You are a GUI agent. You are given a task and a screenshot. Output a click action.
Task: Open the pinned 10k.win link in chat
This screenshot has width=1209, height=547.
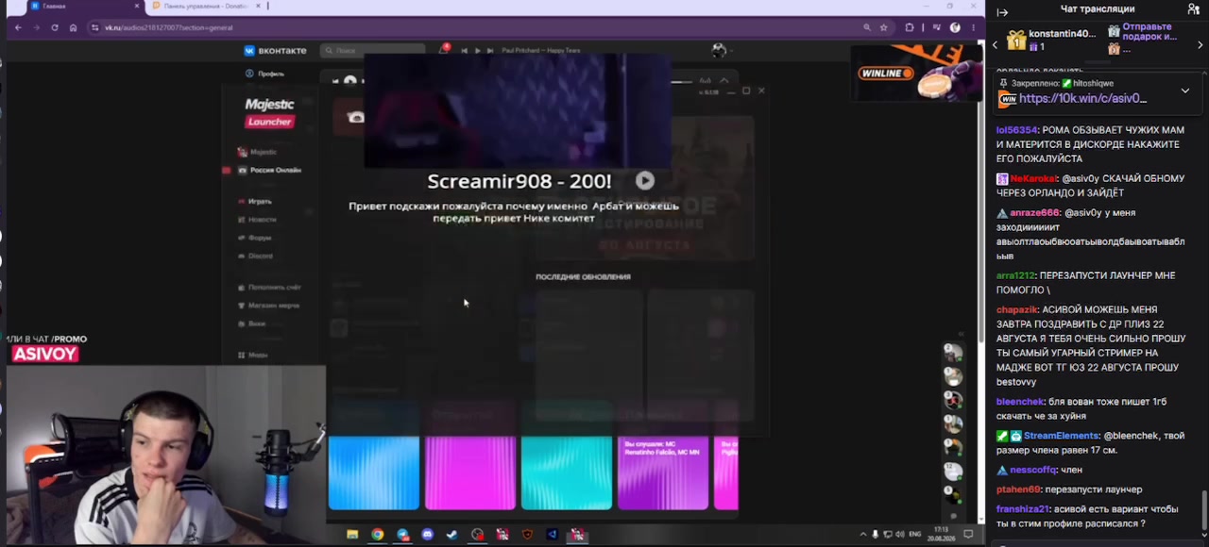[1082, 98]
